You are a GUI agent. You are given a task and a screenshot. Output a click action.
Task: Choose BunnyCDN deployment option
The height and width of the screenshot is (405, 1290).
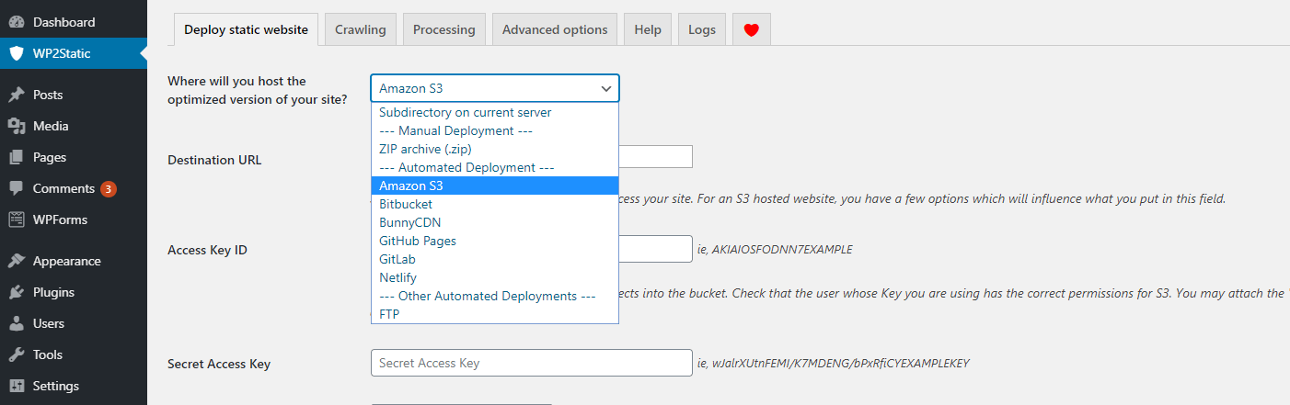(x=495, y=222)
